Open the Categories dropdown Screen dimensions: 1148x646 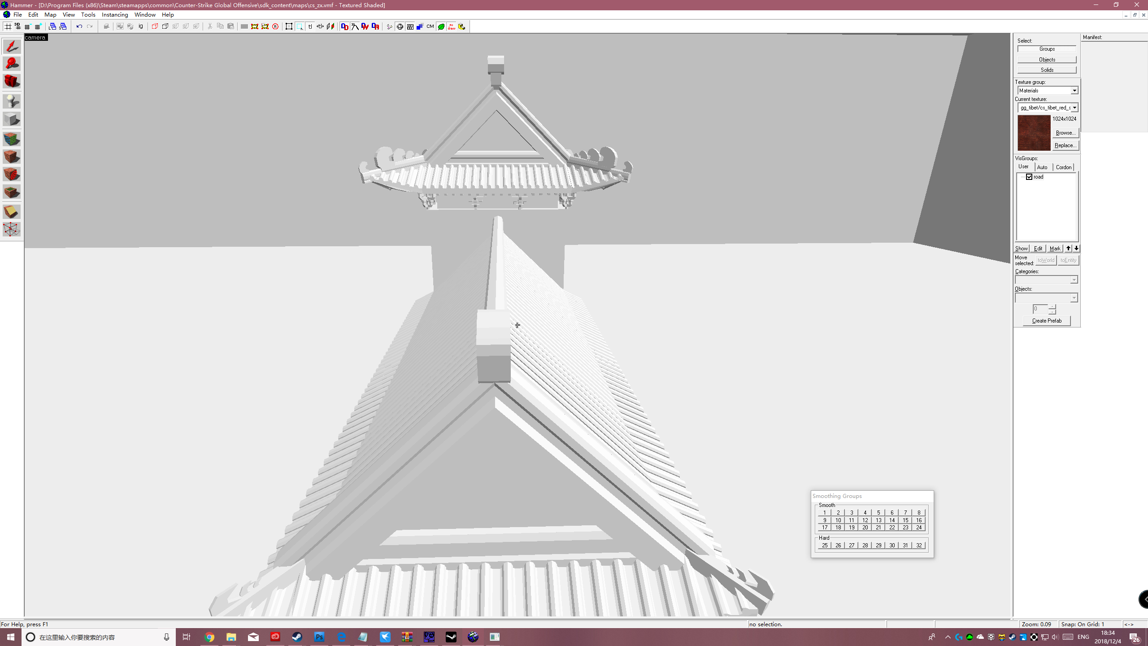coord(1074,280)
